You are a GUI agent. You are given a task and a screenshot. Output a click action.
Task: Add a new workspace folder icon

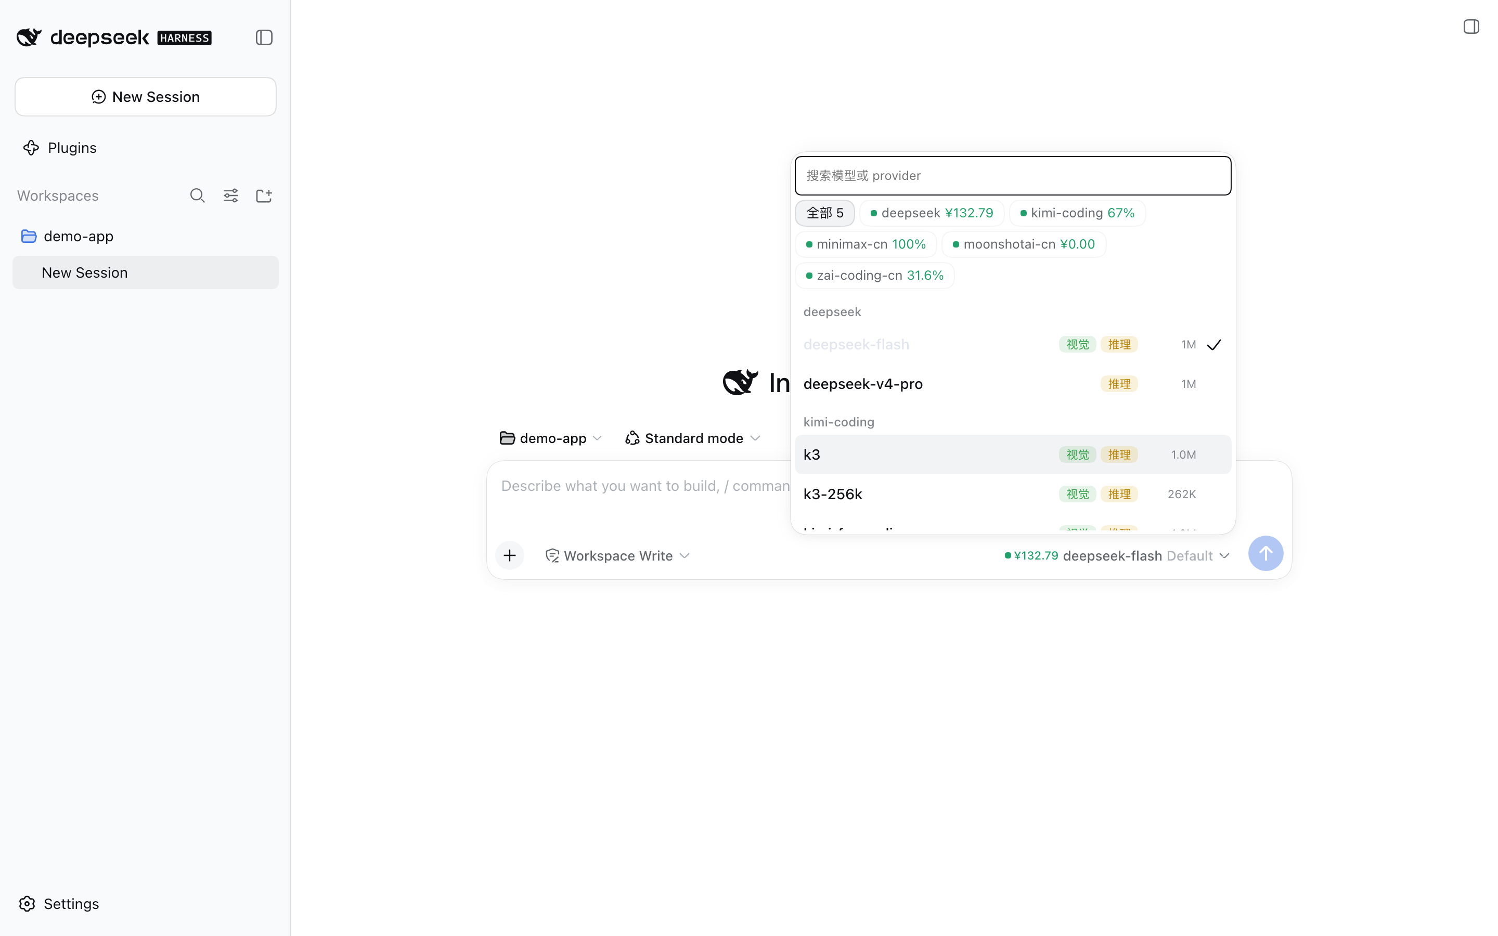[x=264, y=196]
